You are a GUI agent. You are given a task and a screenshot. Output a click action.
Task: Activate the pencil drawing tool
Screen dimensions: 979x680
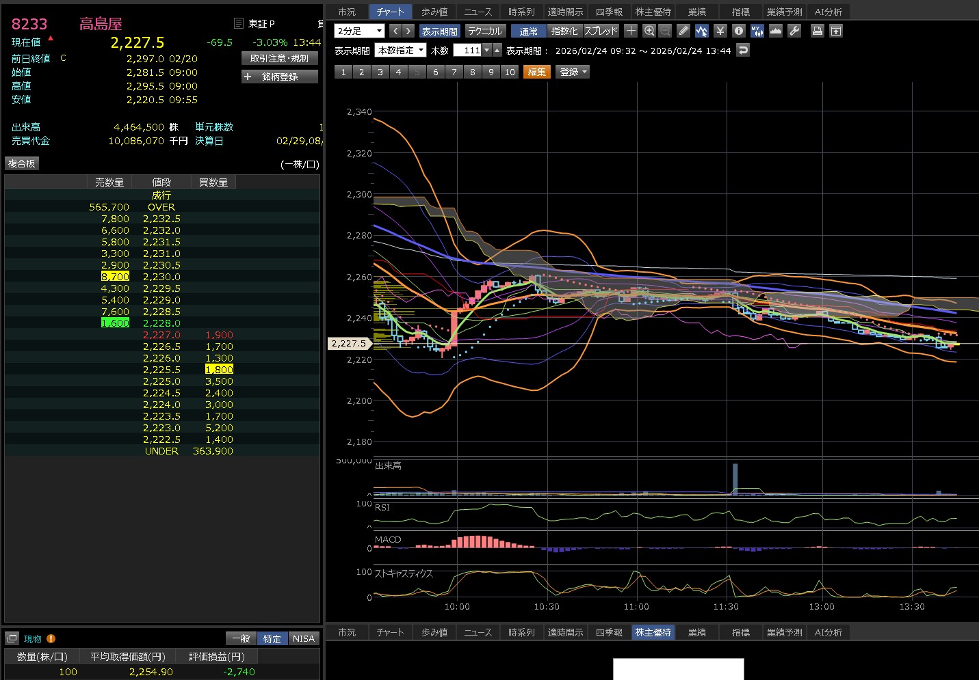(x=683, y=31)
